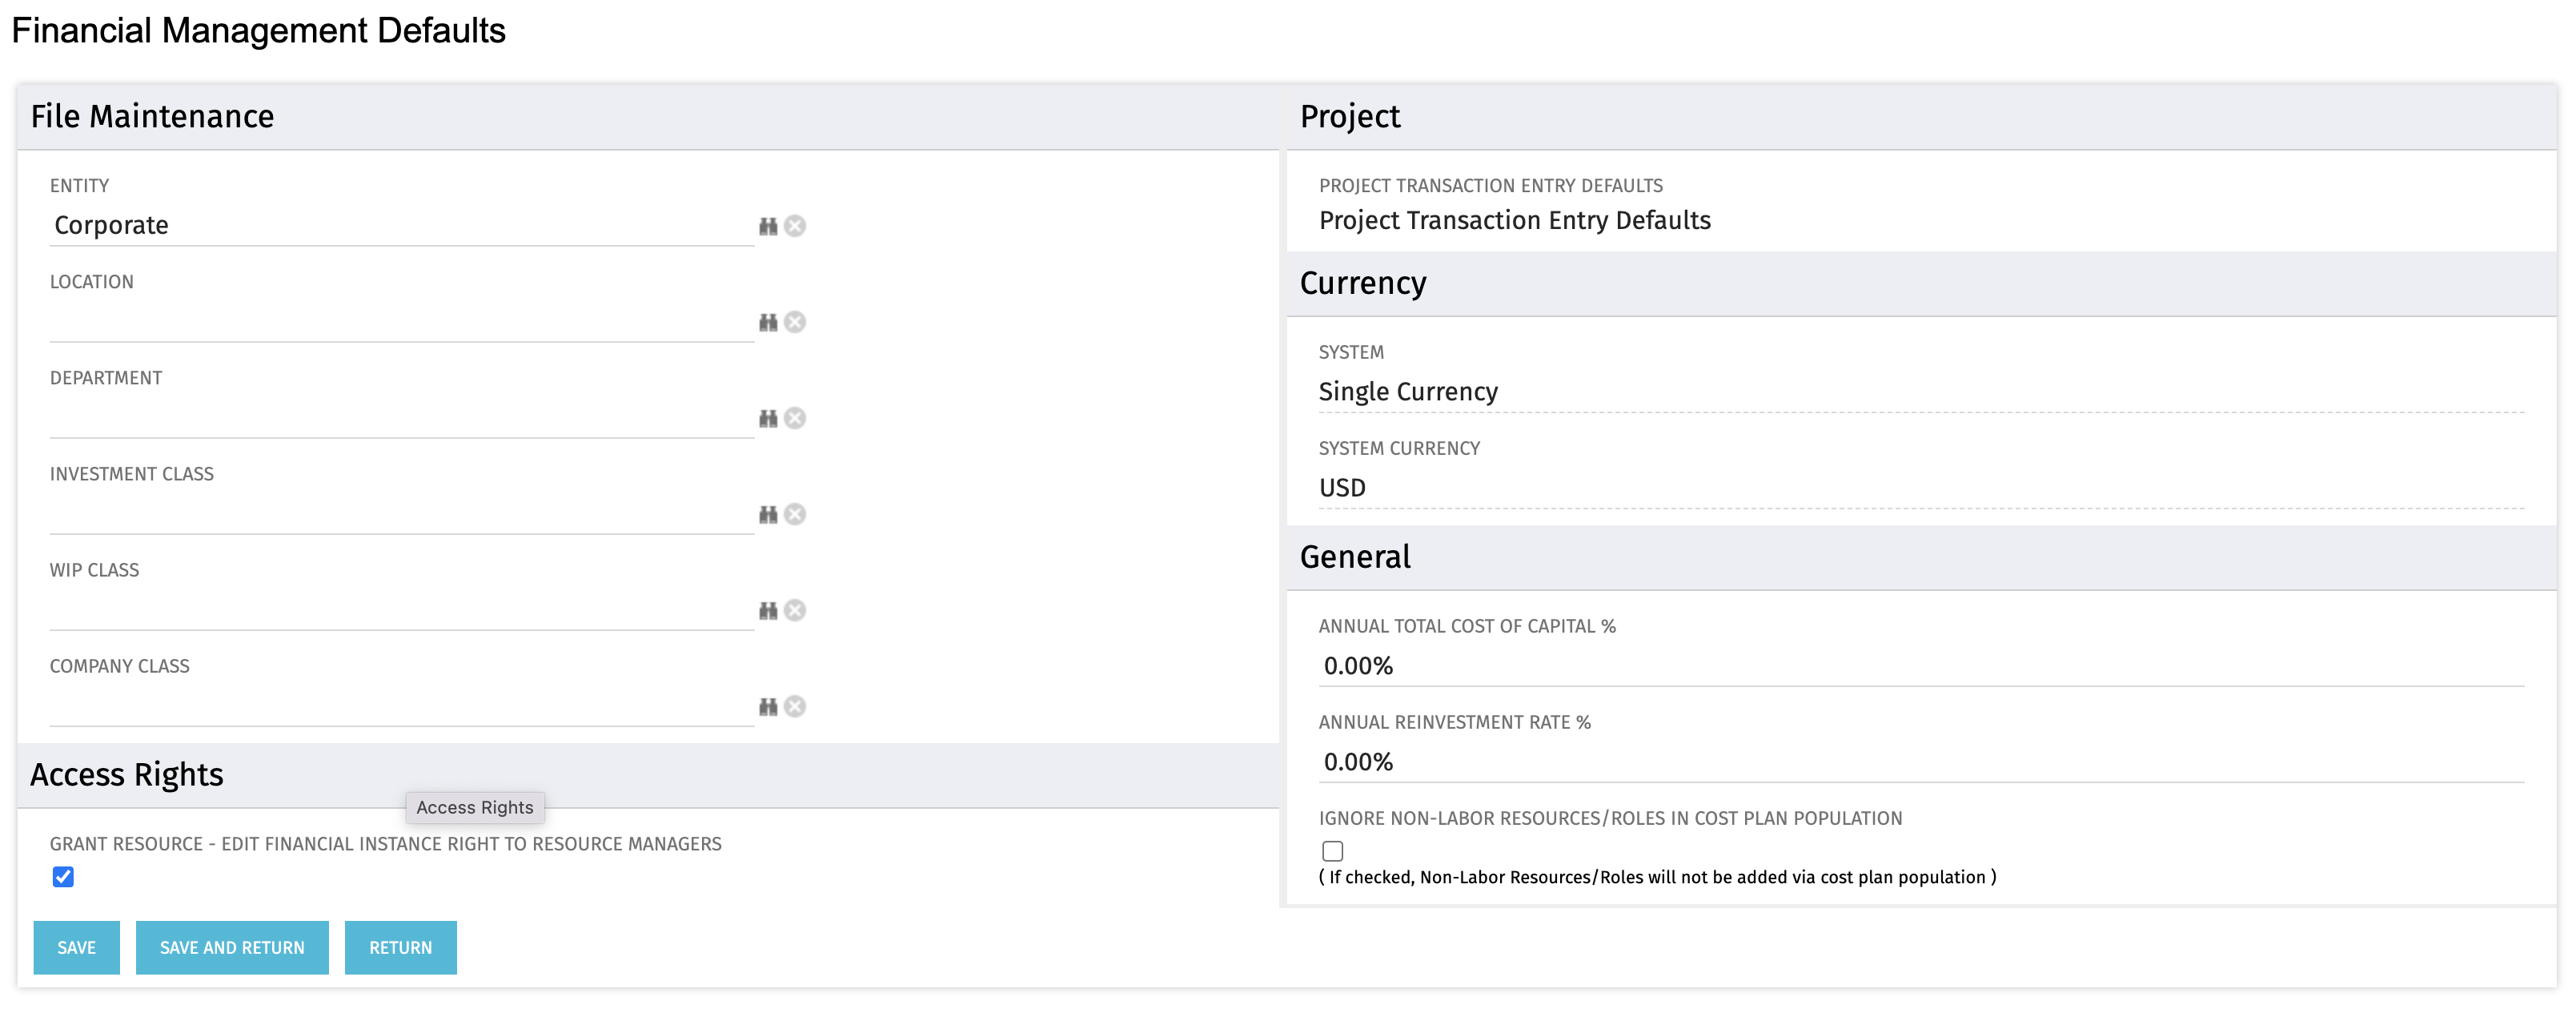Clear the Investment Class field

[795, 514]
